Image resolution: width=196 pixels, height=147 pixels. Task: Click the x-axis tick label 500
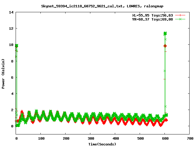[140, 138]
